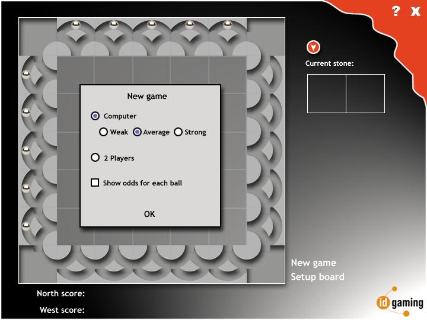Choose Weak difficulty
The image size is (427, 320).
(103, 132)
